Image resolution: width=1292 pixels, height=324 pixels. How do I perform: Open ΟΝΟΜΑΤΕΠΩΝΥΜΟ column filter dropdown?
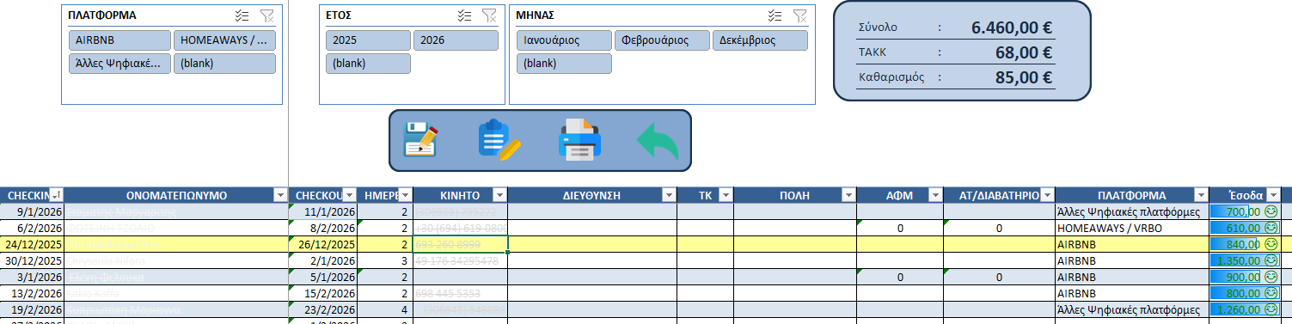point(279,195)
